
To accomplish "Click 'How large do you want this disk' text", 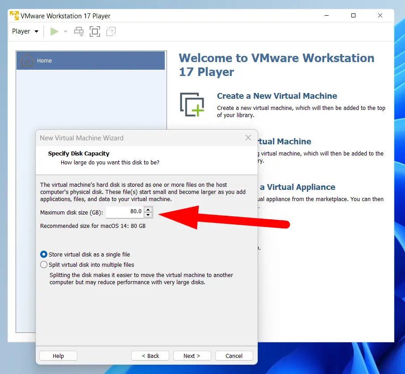I will [x=110, y=163].
